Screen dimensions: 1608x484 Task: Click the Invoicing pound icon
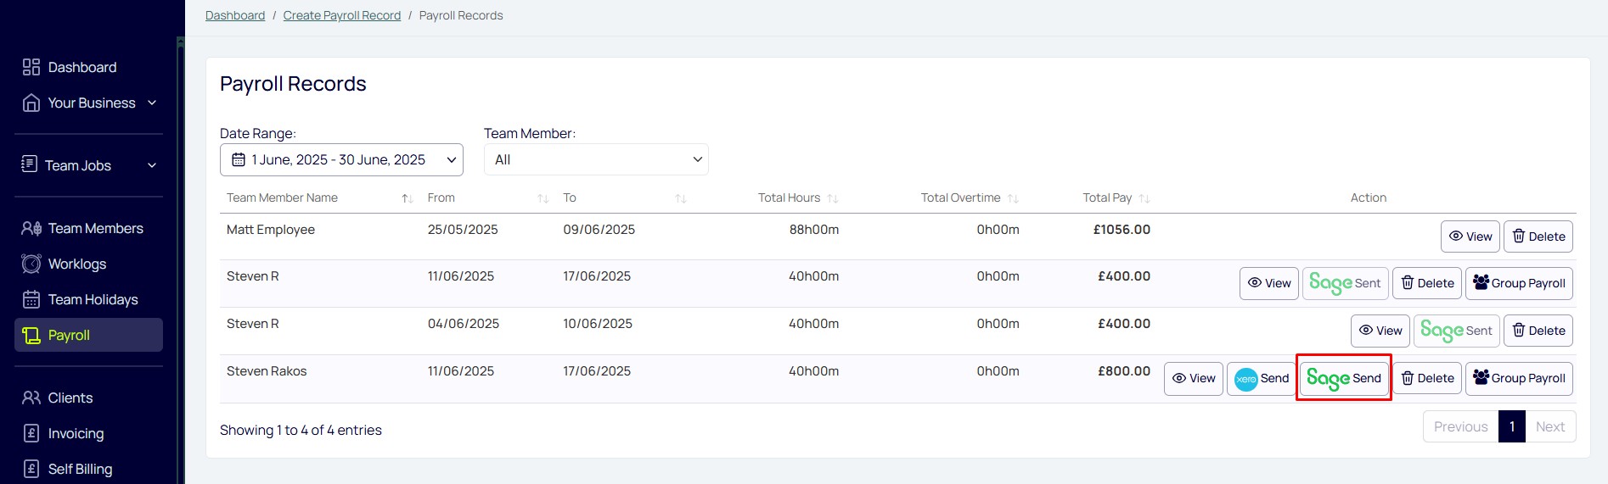click(x=31, y=433)
